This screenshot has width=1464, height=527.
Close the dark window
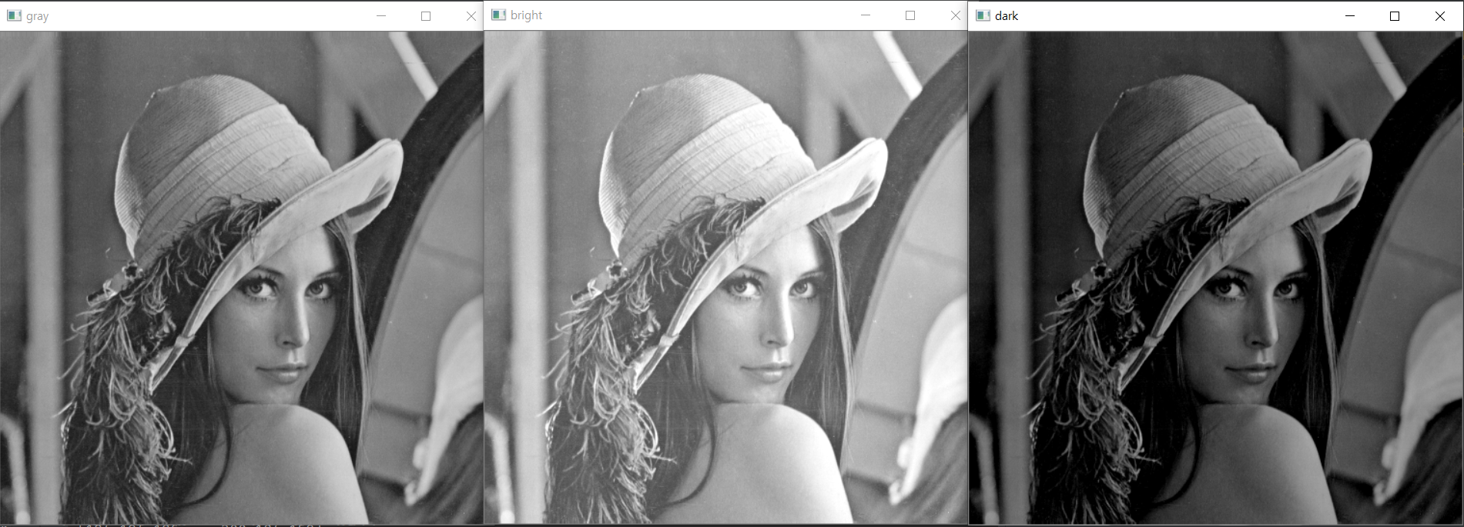(x=1439, y=15)
